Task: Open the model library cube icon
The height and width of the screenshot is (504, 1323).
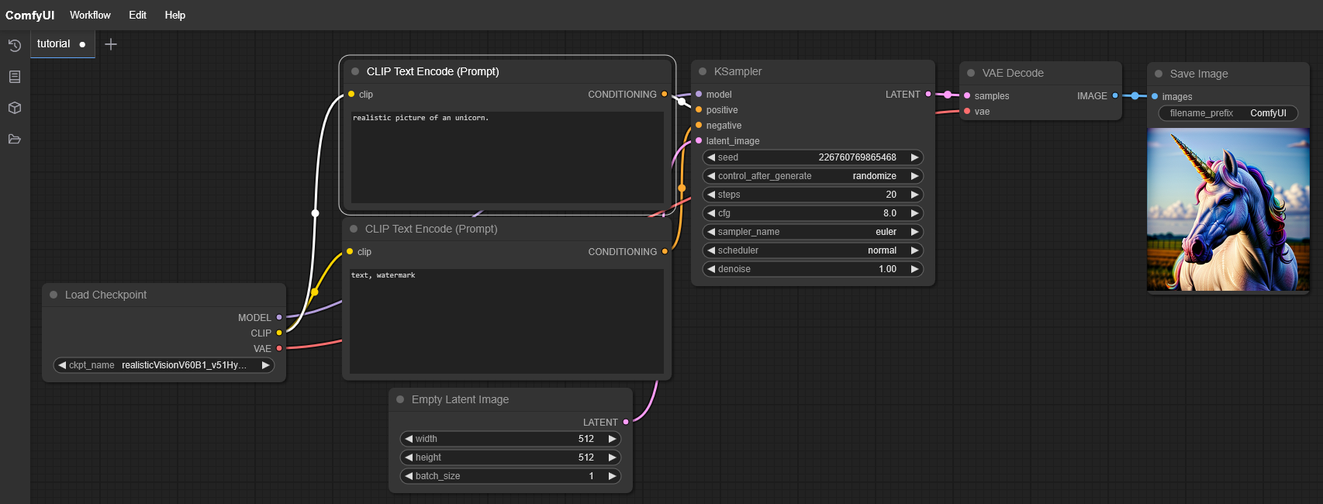Action: pos(14,108)
